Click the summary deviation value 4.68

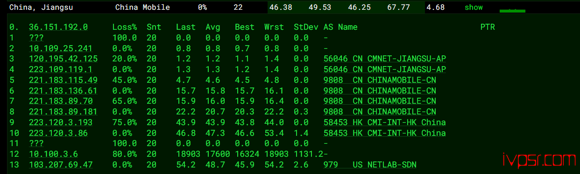(436, 7)
